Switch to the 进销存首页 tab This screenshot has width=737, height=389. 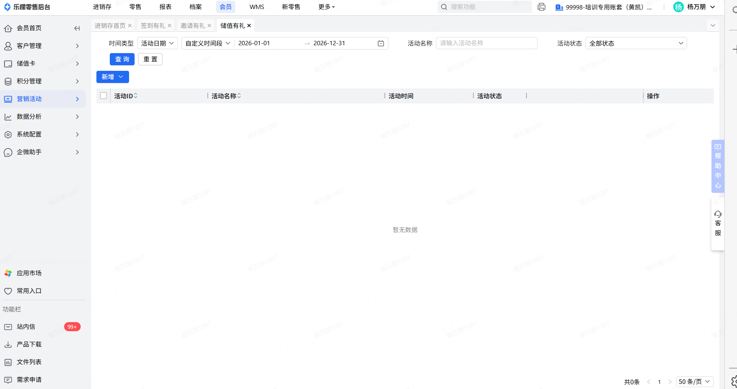click(110, 26)
